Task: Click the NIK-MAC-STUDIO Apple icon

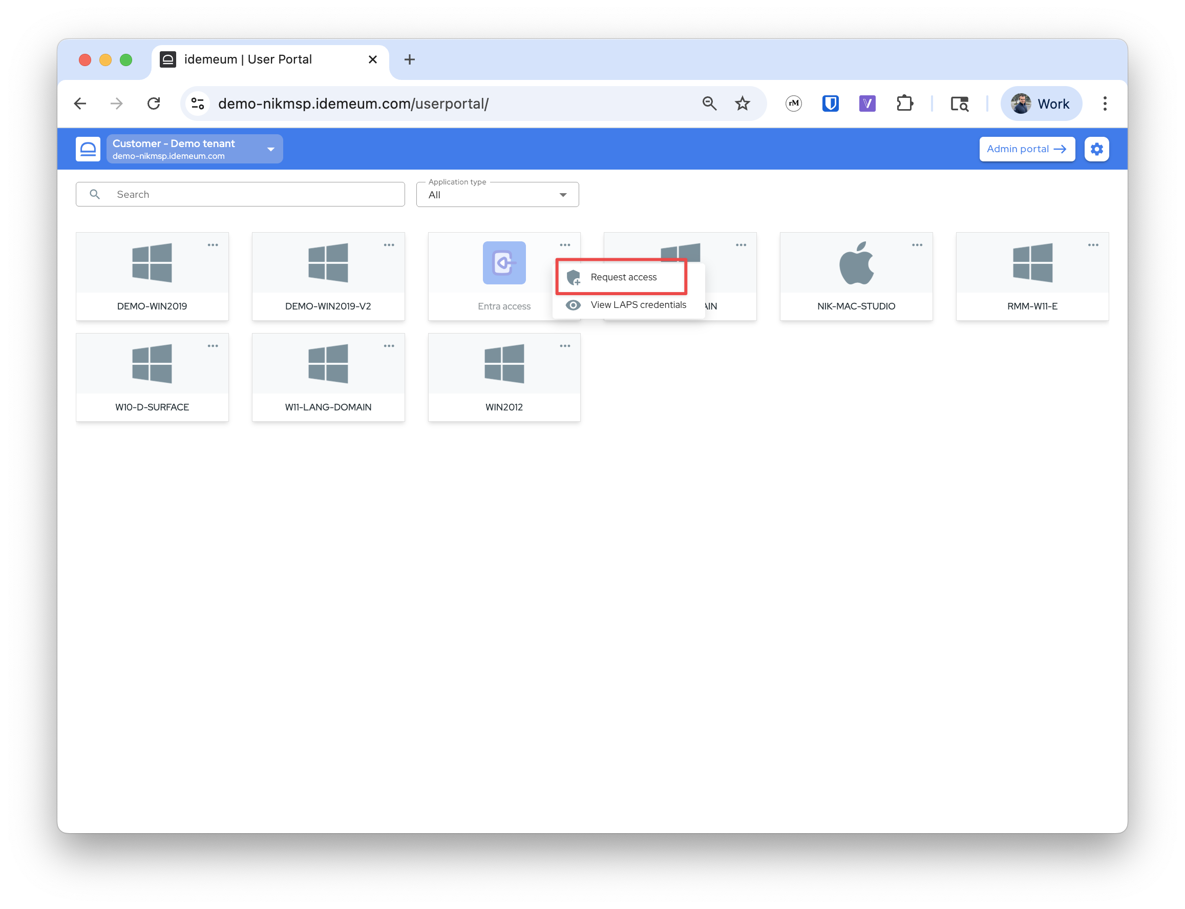Action: (x=856, y=263)
